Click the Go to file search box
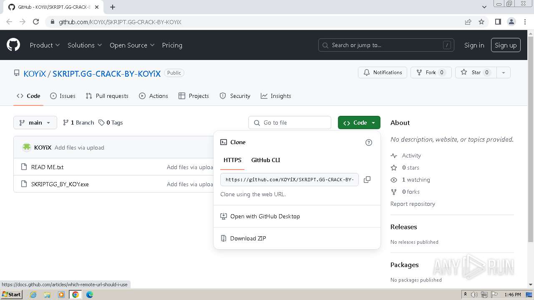The image size is (534, 300). coord(290,122)
